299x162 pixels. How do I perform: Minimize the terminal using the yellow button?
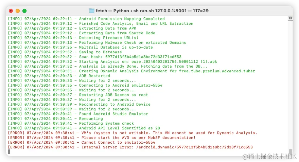tap(18, 11)
